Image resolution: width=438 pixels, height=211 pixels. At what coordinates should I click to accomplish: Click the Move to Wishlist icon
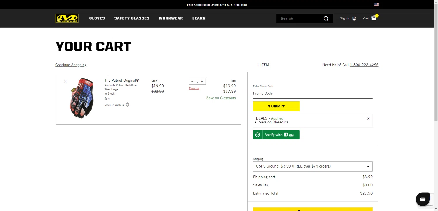(x=127, y=105)
